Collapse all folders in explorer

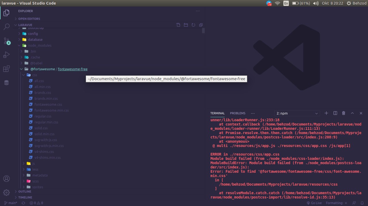pos(201,25)
